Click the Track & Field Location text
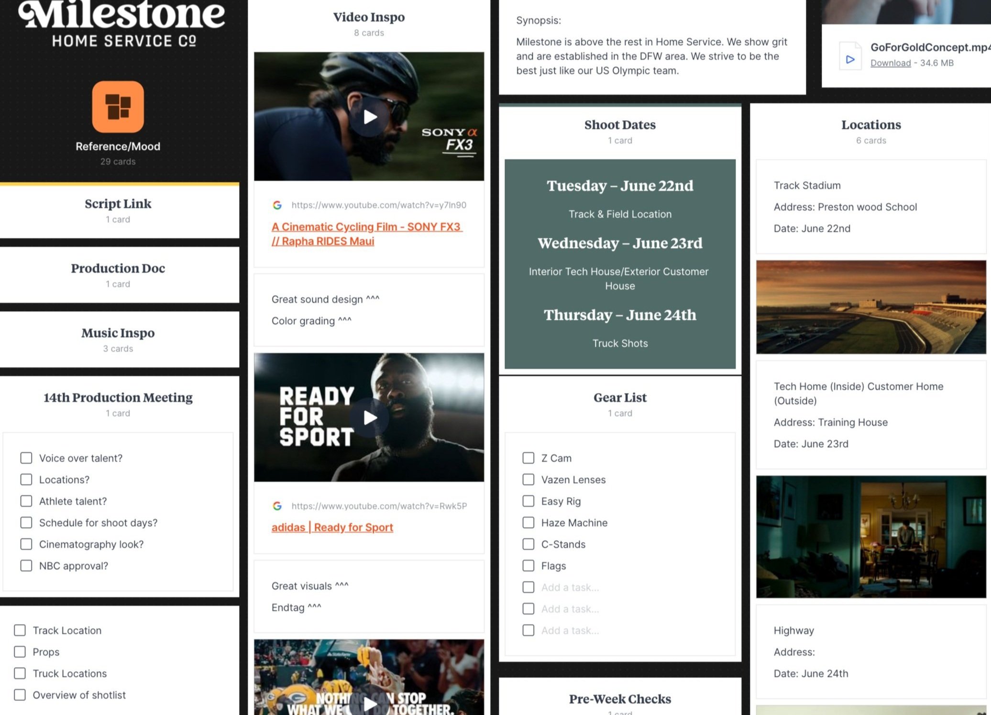This screenshot has width=991, height=715. (620, 214)
